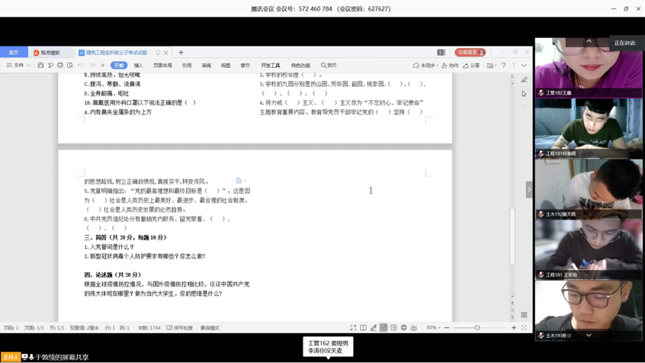Open the 文件 file menu dropdown
The width and height of the screenshot is (645, 363).
(x=19, y=66)
